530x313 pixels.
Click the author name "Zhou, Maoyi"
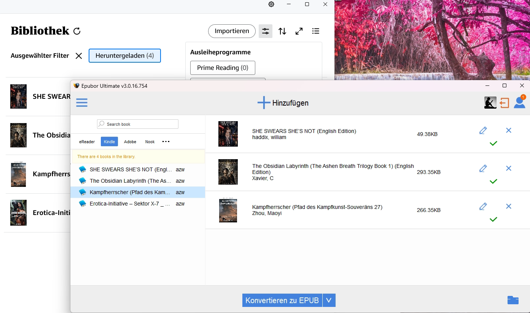tap(267, 213)
